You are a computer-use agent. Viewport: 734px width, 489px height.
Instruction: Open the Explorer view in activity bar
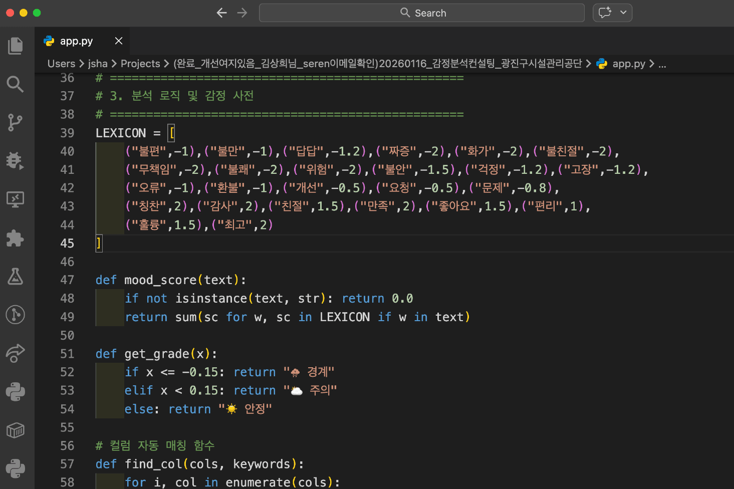pyautogui.click(x=16, y=46)
